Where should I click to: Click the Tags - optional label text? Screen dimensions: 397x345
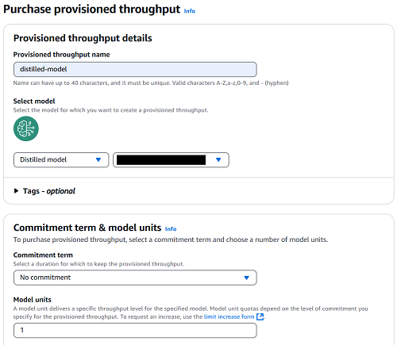click(49, 191)
